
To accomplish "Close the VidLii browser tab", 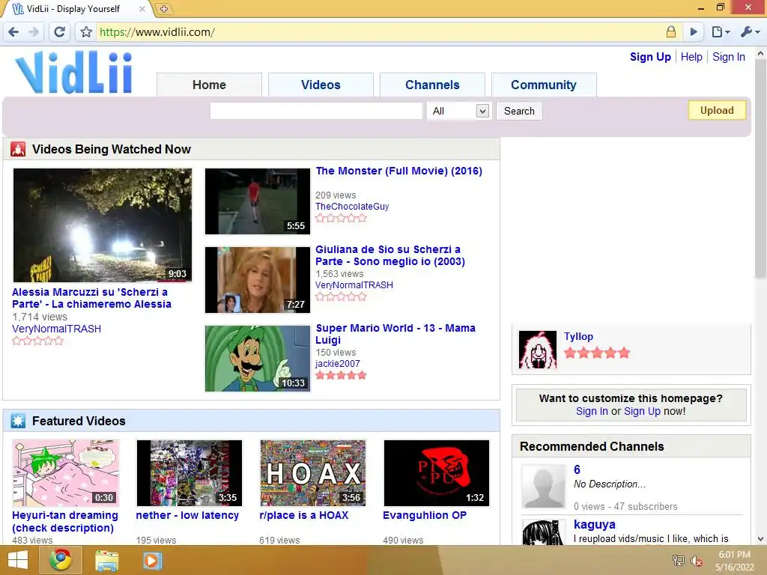I will click(x=142, y=9).
